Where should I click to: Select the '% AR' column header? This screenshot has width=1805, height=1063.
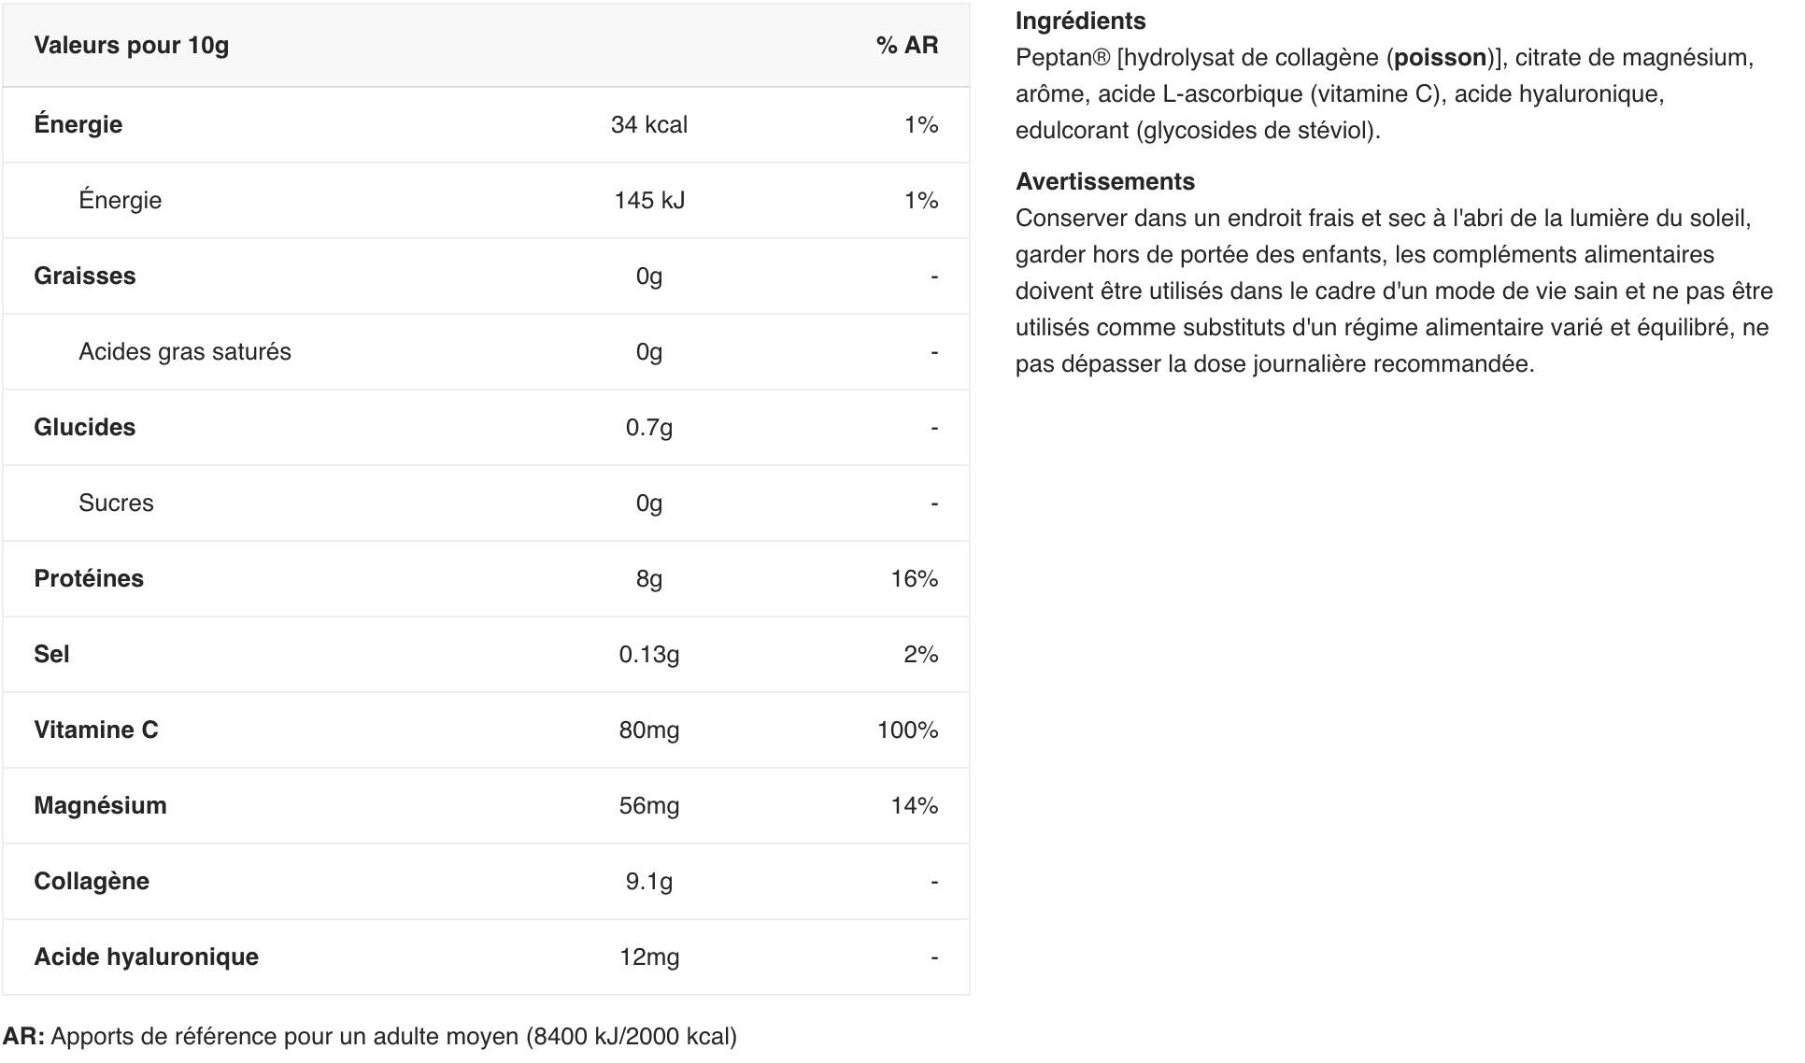[907, 45]
